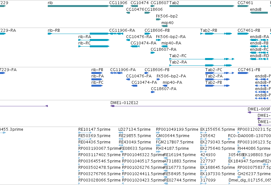The height and width of the screenshot is (185, 271).
Task: Click the rib gene label
Action: (x=50, y=3)
